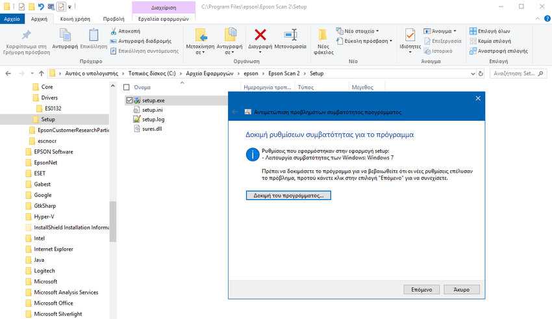
Task: Click the Επόμενο button
Action: (421, 289)
